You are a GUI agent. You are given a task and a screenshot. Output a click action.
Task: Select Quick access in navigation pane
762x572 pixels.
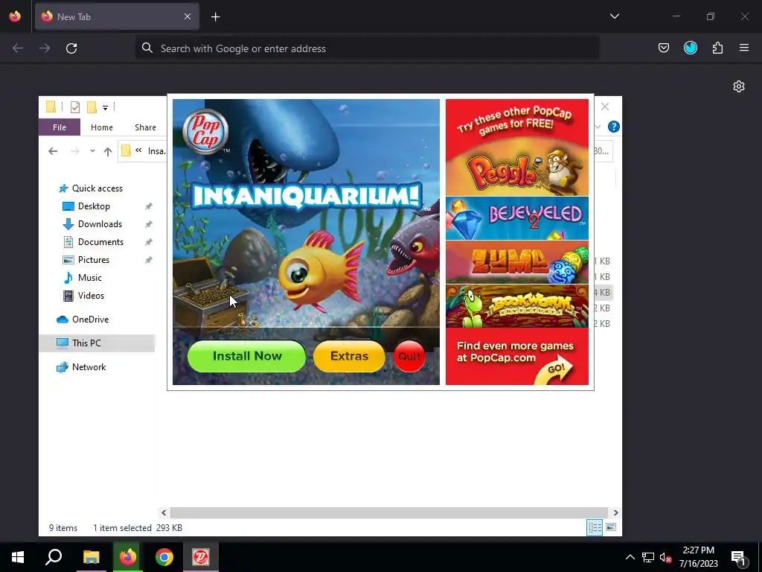click(97, 188)
